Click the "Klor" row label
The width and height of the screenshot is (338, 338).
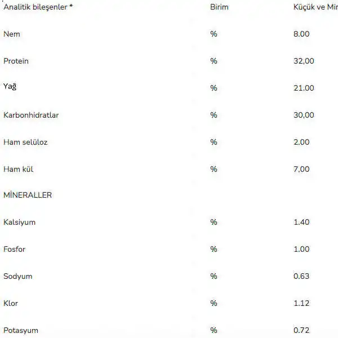click(11, 303)
